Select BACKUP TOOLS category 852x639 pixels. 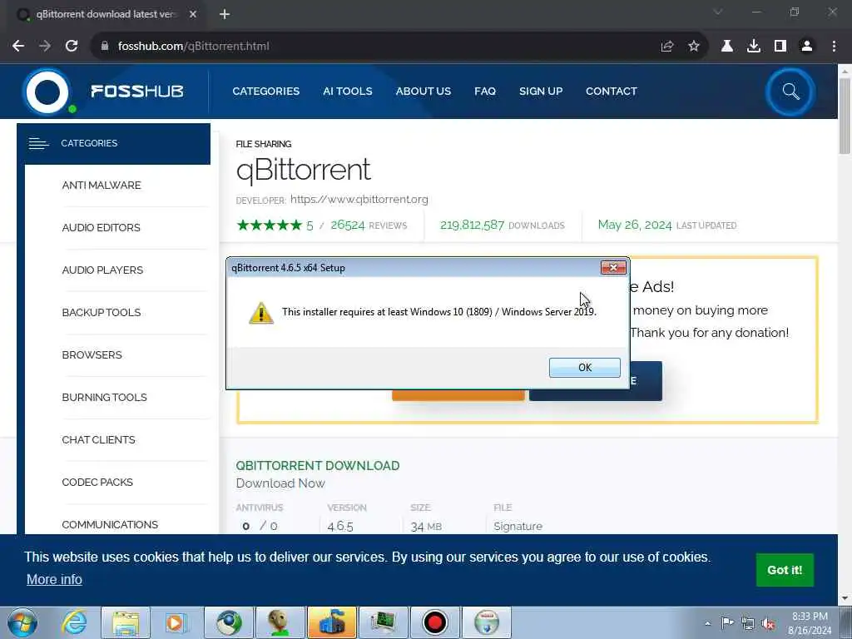click(x=102, y=313)
